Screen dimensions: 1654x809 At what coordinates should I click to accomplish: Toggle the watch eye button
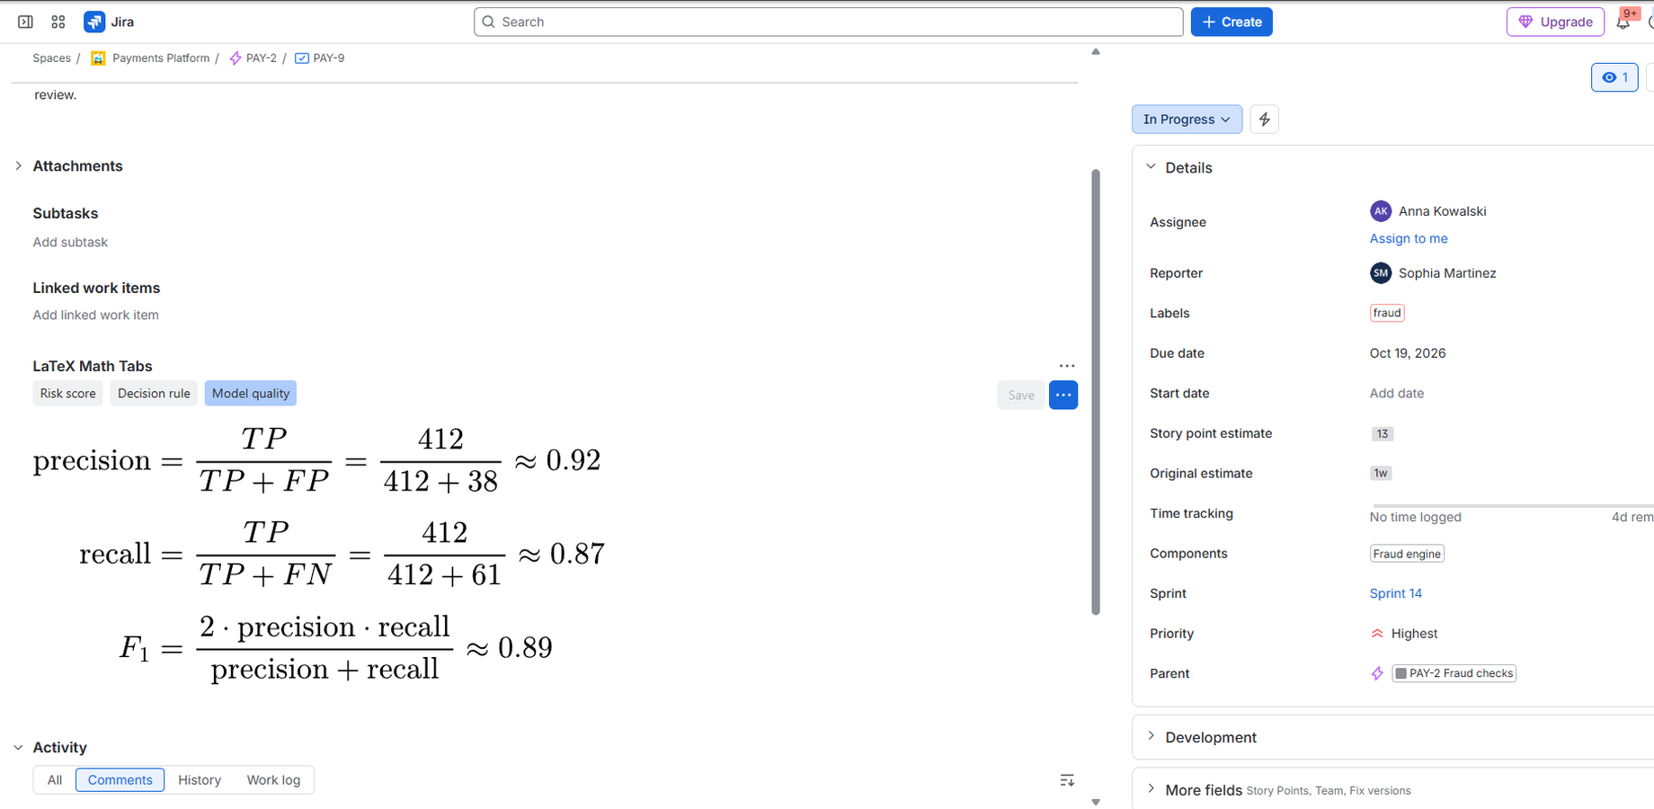tap(1614, 77)
